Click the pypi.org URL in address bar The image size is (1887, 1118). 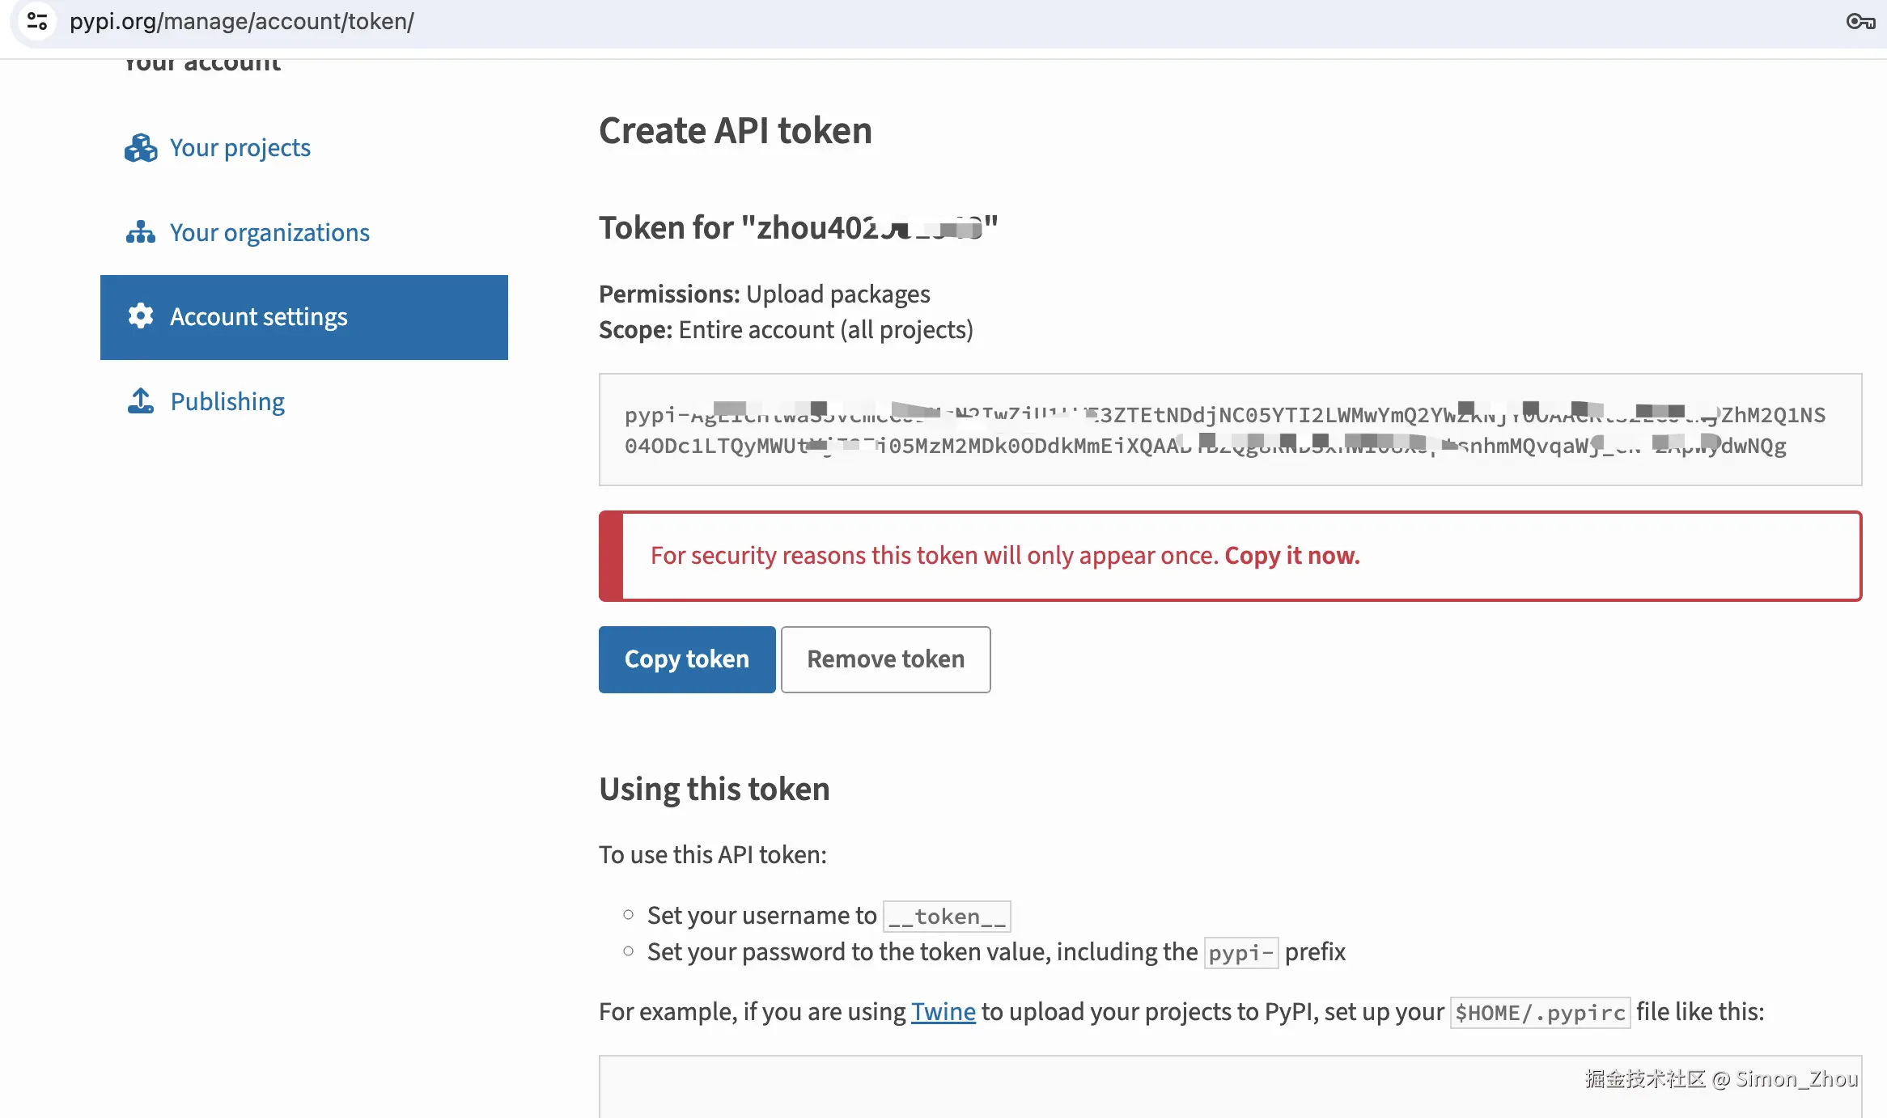(x=241, y=21)
